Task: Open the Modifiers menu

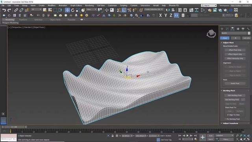Action: point(52,6)
